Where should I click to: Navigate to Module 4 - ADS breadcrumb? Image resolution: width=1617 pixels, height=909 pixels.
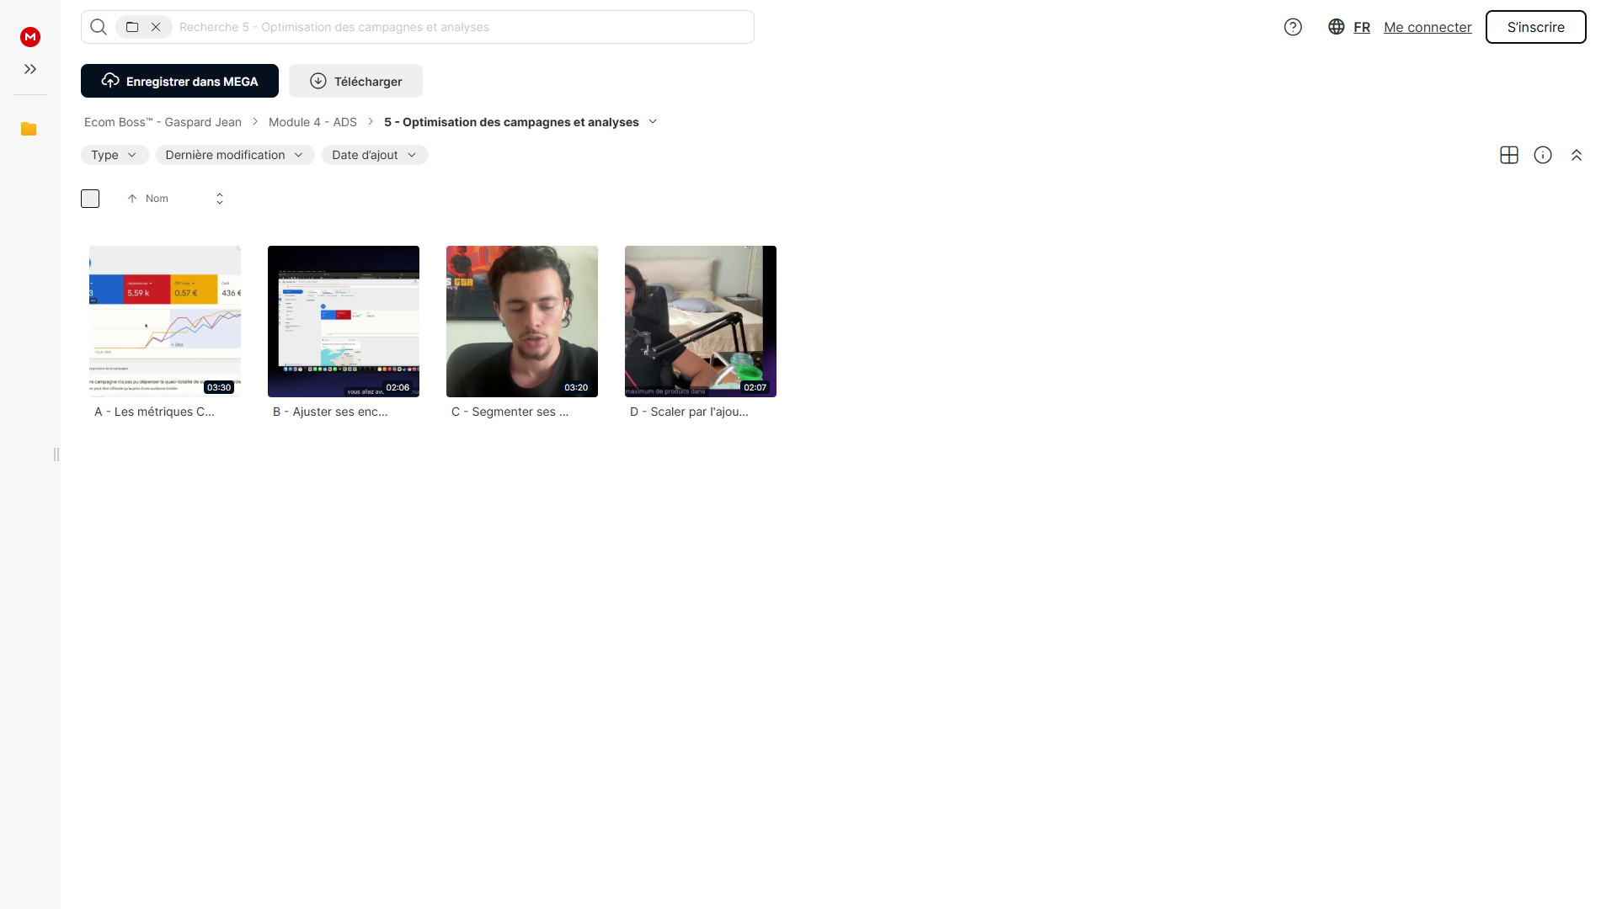[312, 122]
